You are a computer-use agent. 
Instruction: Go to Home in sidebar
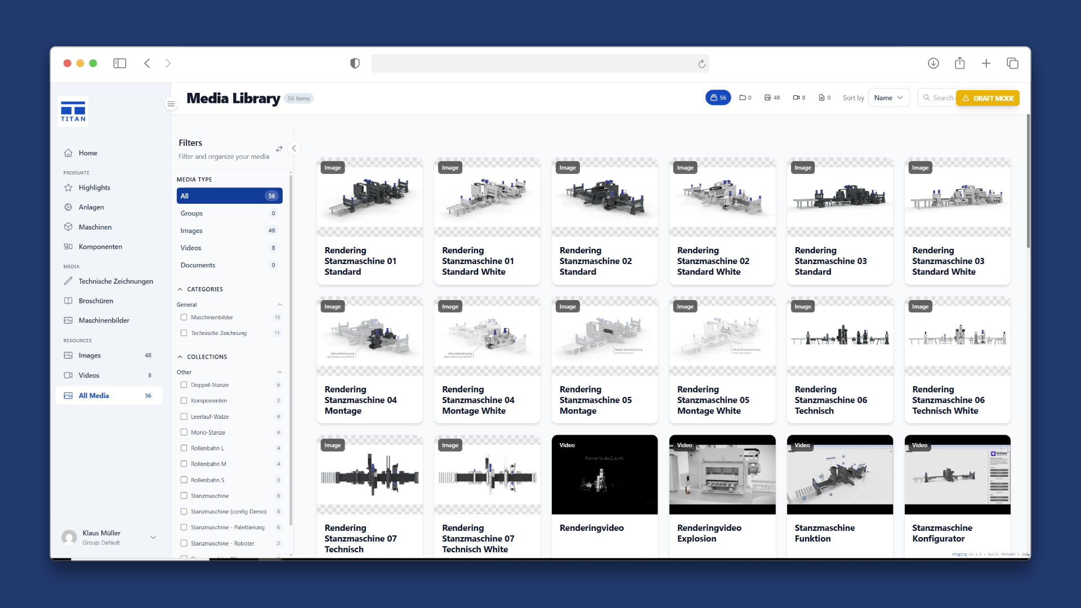(88, 153)
